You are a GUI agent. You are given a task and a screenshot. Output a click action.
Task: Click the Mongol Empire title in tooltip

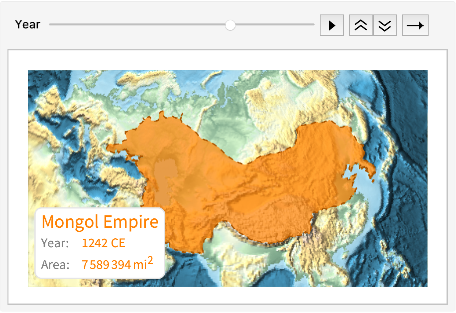click(100, 221)
